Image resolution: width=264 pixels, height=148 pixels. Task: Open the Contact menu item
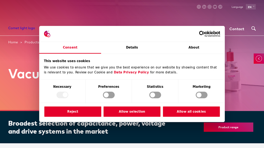(x=237, y=29)
